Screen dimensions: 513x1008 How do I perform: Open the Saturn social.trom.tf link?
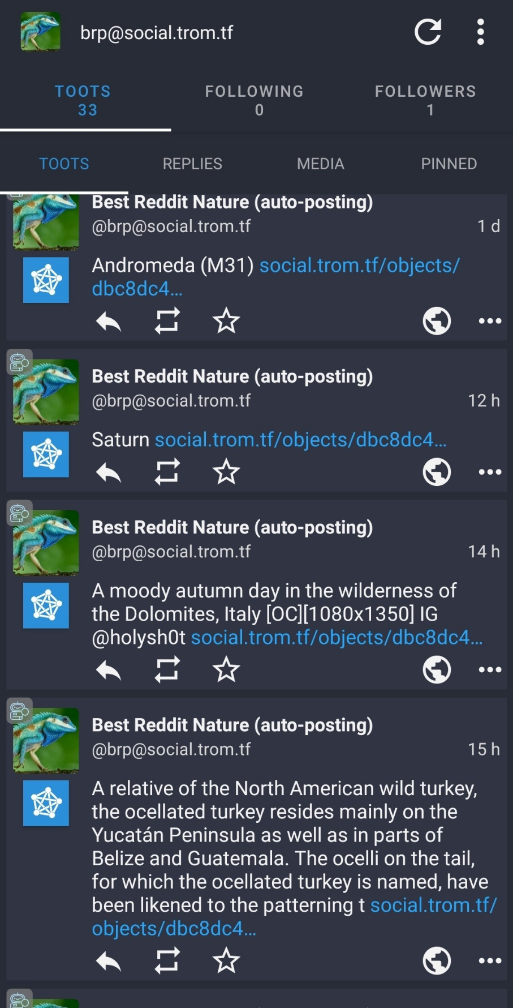click(301, 440)
